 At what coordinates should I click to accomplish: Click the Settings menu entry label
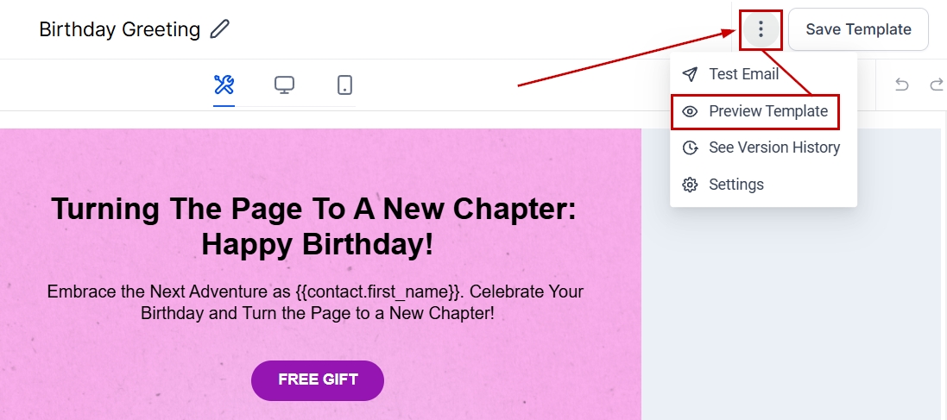click(736, 185)
